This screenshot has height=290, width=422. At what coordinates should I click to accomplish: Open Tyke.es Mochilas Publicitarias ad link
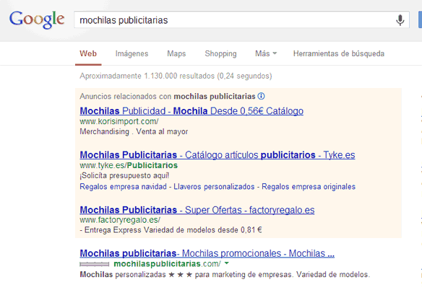(x=218, y=155)
